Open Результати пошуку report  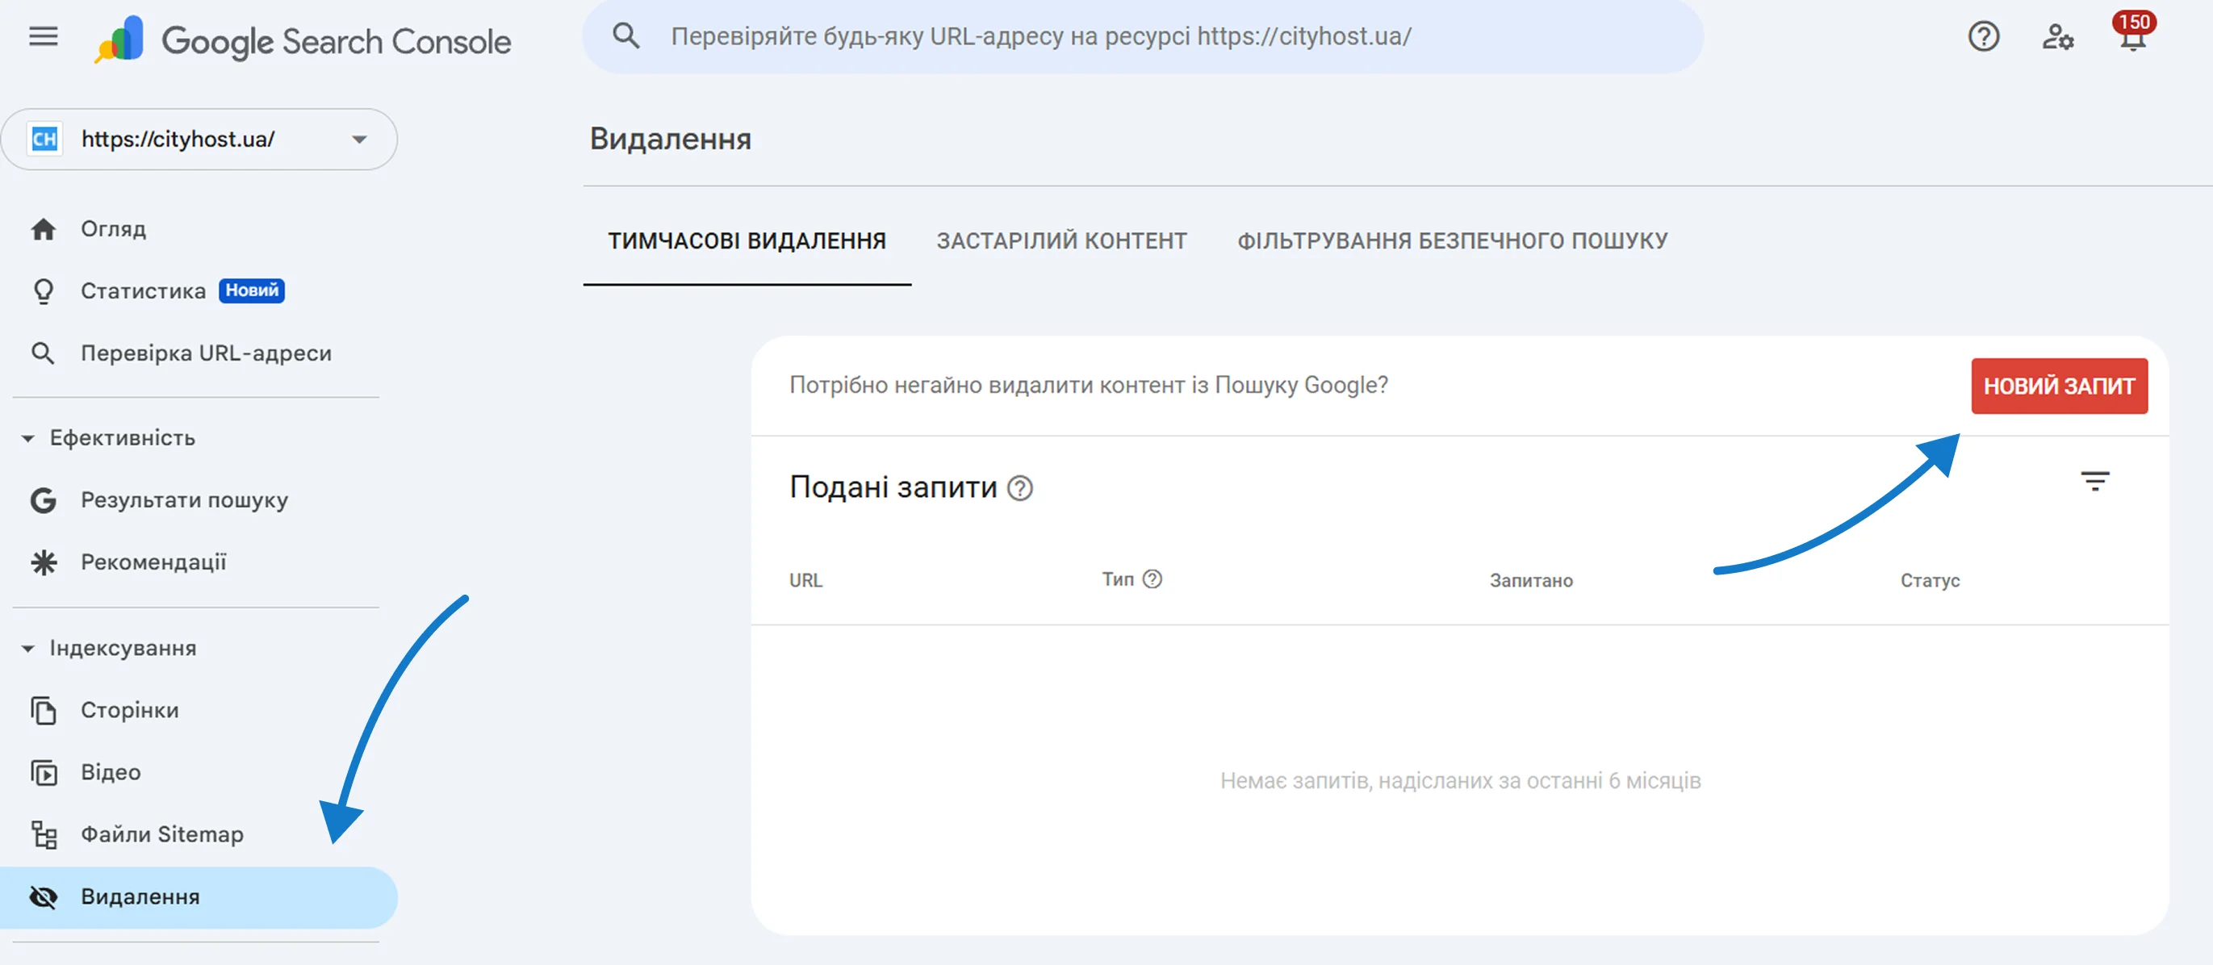[184, 499]
